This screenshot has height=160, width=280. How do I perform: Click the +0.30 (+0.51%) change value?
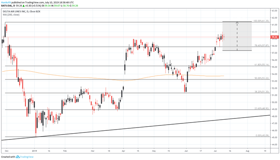tap(33, 5)
